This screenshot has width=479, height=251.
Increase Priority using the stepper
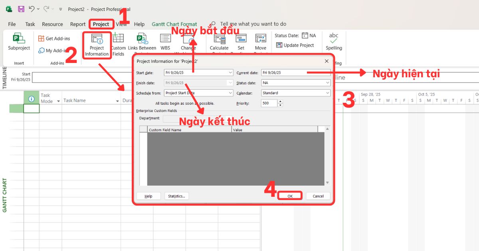(x=280, y=101)
